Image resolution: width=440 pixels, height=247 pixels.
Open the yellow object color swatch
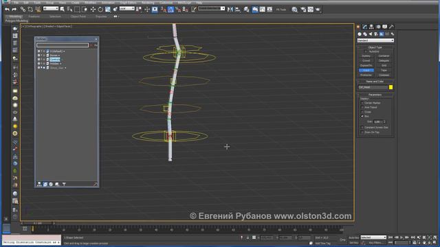point(390,87)
